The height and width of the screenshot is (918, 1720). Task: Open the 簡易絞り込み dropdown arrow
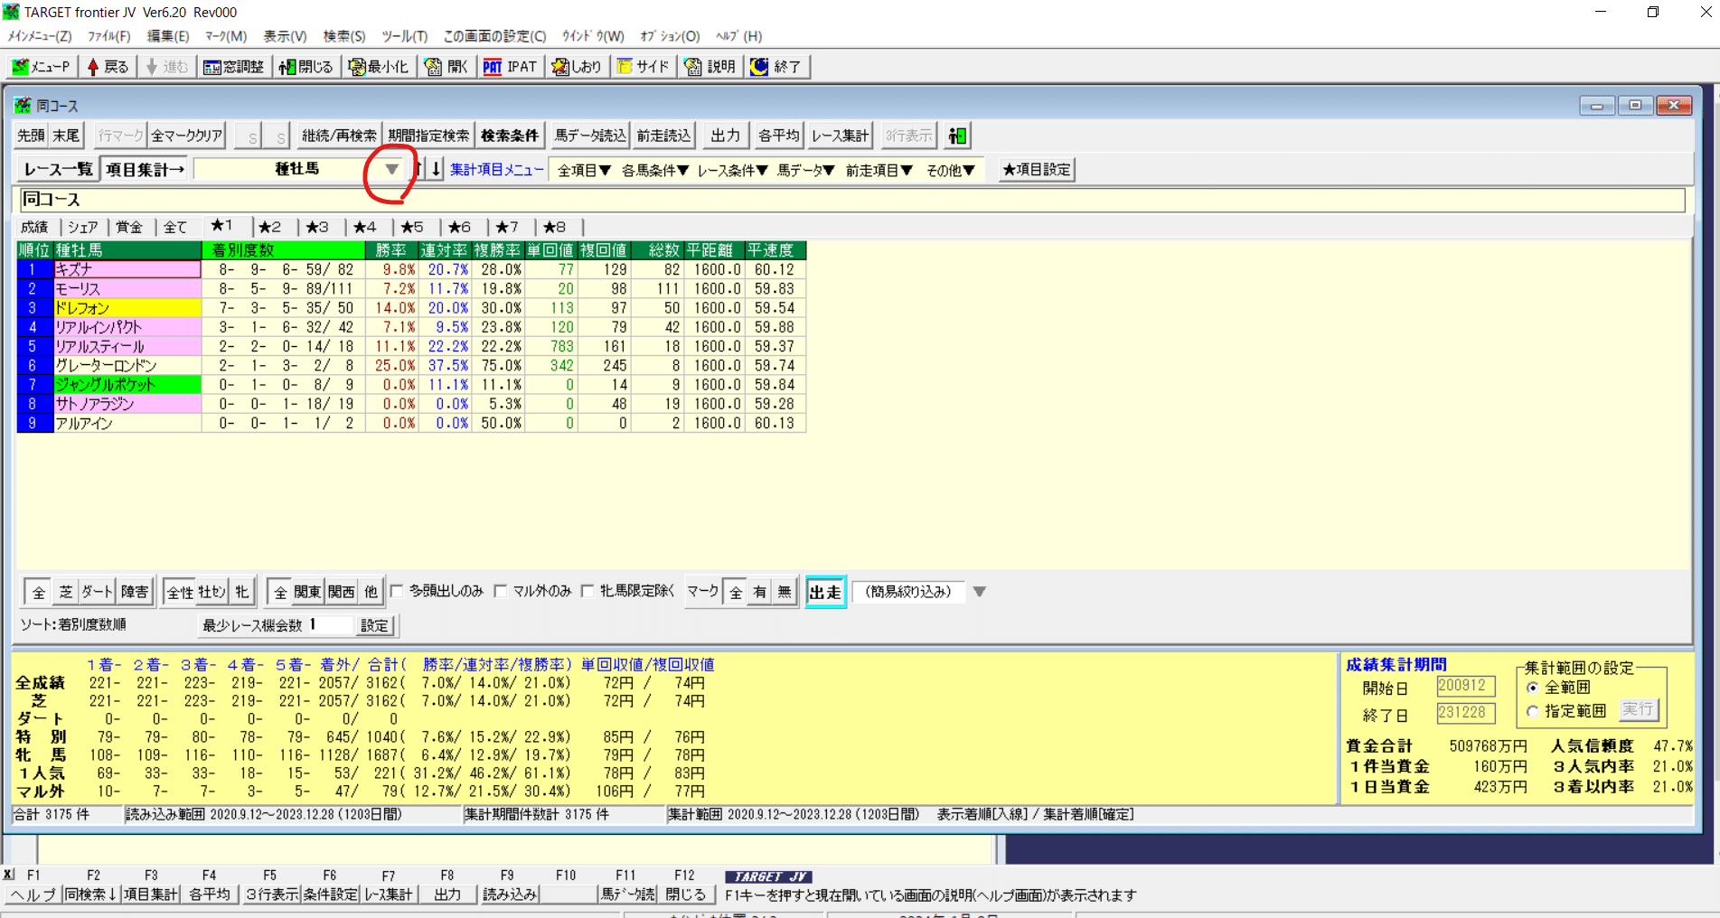[x=979, y=592]
